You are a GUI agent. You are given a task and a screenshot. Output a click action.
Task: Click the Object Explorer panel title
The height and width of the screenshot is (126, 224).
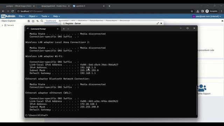click(x=8, y=21)
